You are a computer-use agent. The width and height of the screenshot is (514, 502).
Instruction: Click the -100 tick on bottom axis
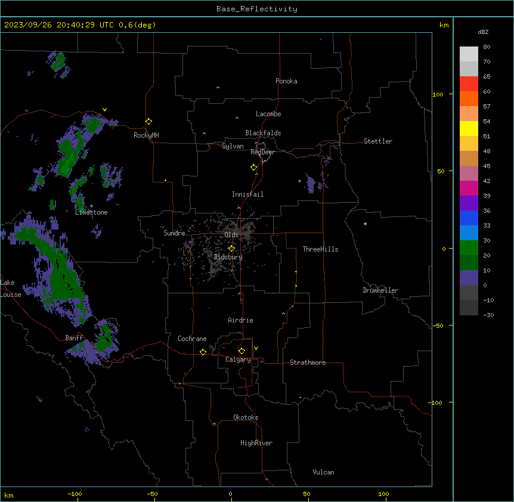75,494
